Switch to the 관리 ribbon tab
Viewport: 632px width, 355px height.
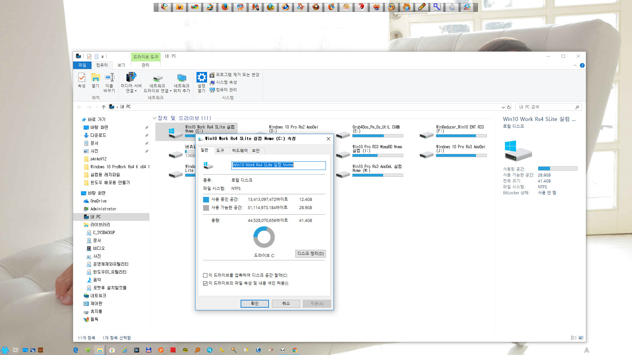(145, 65)
